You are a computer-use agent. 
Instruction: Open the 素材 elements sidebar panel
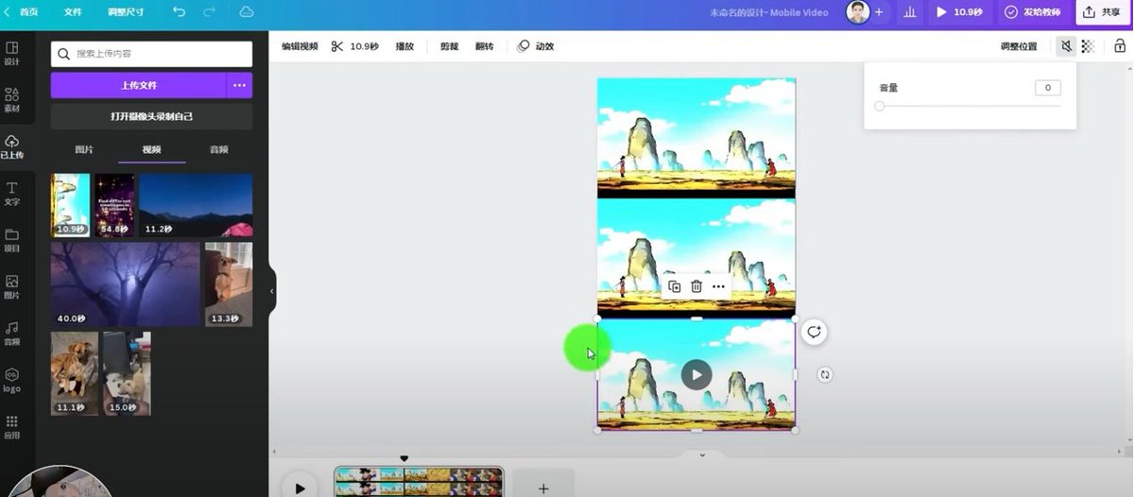point(12,100)
